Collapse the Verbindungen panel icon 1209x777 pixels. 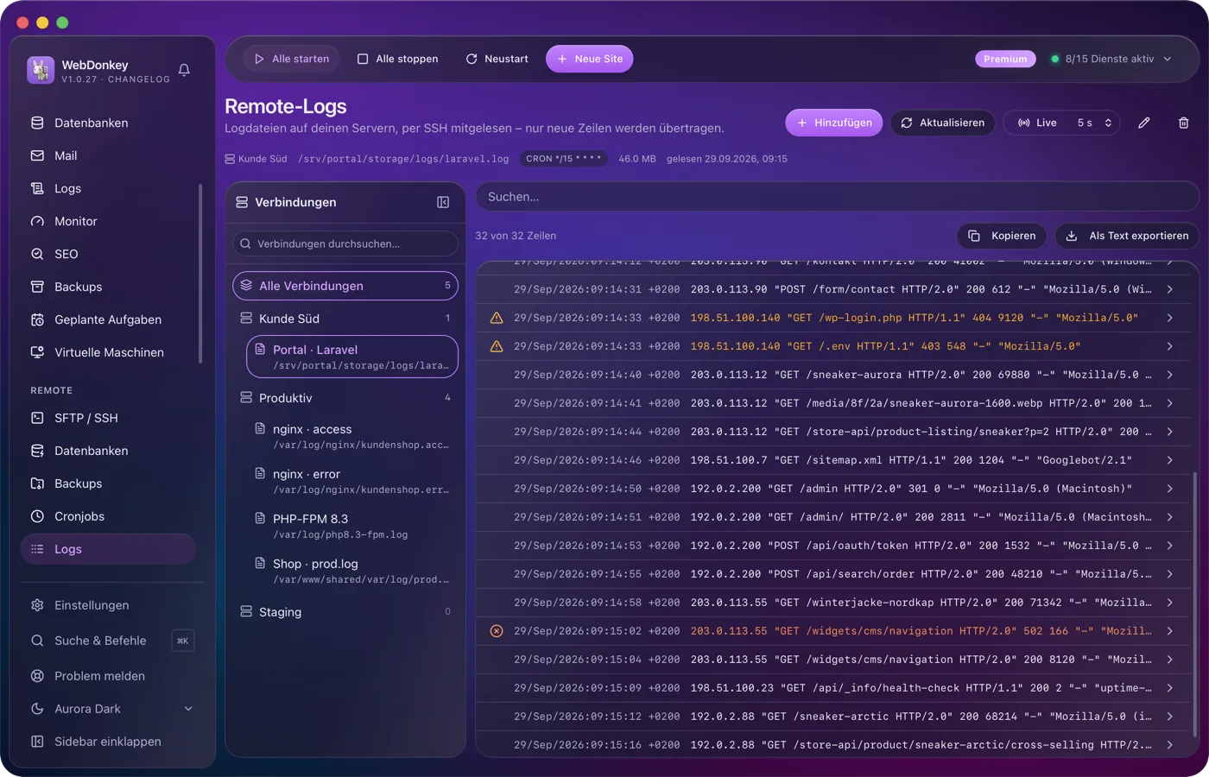[443, 202]
